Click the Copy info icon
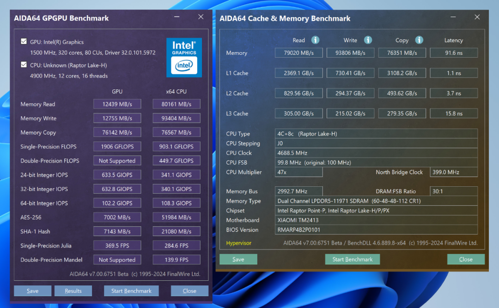 pos(419,40)
